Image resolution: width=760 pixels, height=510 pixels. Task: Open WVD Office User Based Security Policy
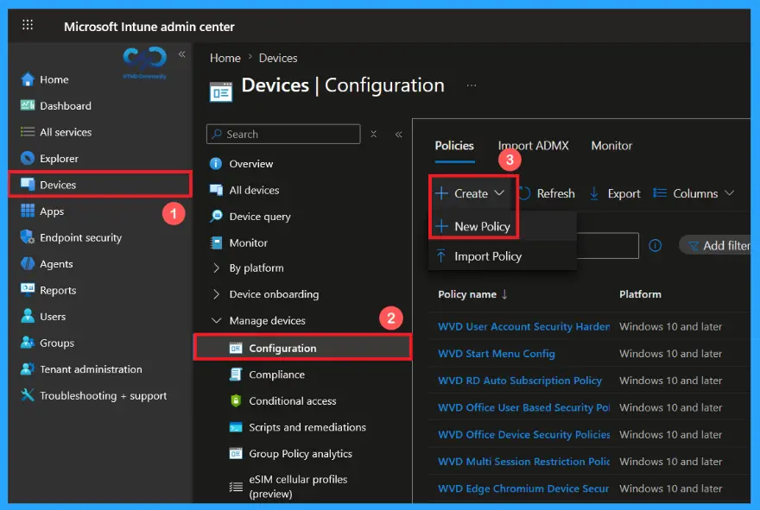coord(523,407)
